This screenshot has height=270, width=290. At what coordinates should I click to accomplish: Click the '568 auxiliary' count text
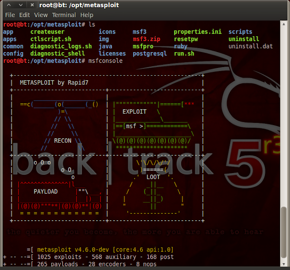[x=114, y=257]
